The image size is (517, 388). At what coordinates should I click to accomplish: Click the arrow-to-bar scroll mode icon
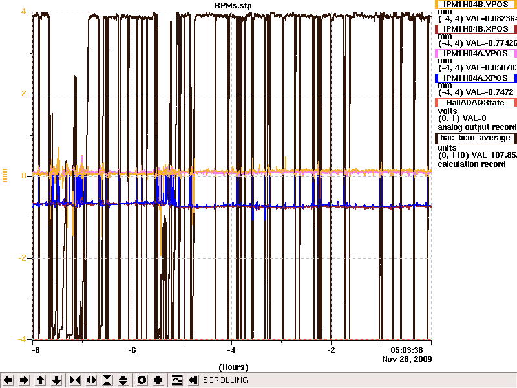coord(193,380)
